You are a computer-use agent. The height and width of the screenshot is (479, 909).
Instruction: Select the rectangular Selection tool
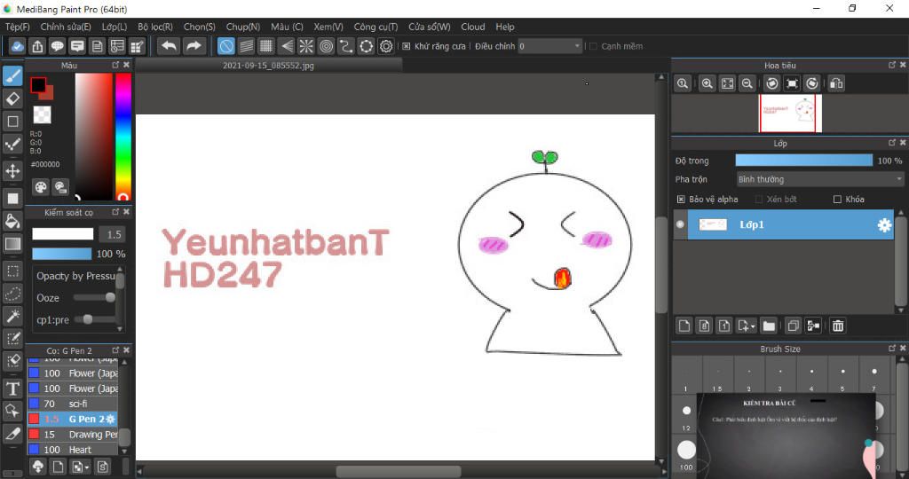[12, 271]
